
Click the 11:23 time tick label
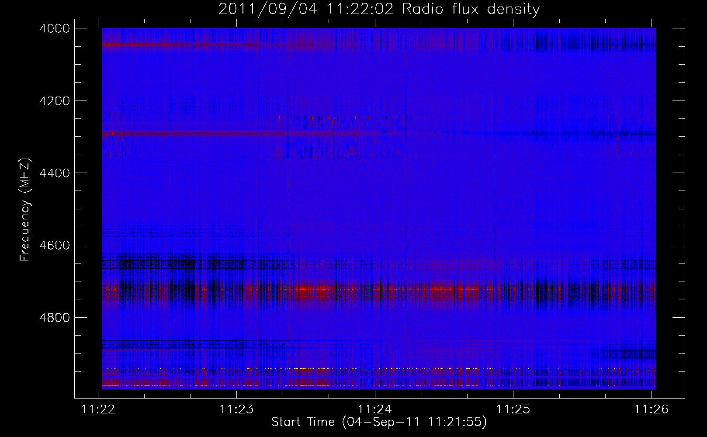point(236,409)
